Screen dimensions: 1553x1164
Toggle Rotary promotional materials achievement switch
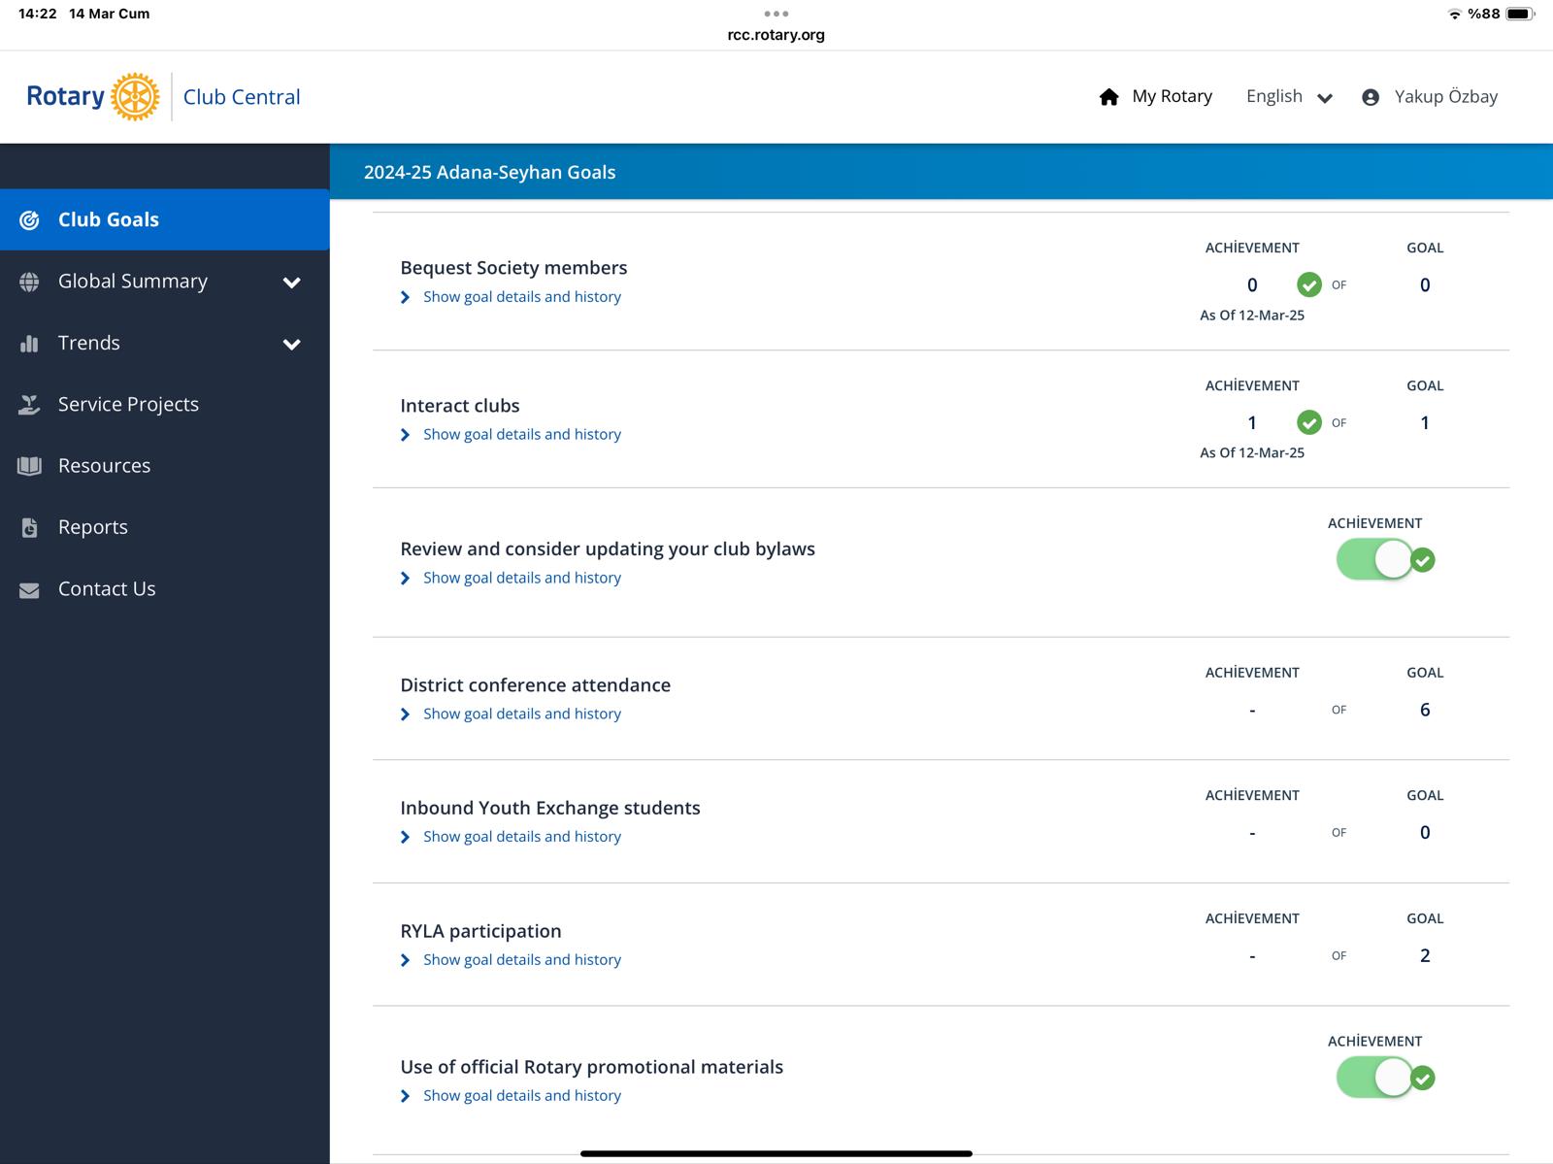(x=1375, y=1078)
